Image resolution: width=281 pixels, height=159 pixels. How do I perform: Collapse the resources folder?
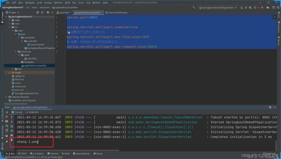[16, 51]
